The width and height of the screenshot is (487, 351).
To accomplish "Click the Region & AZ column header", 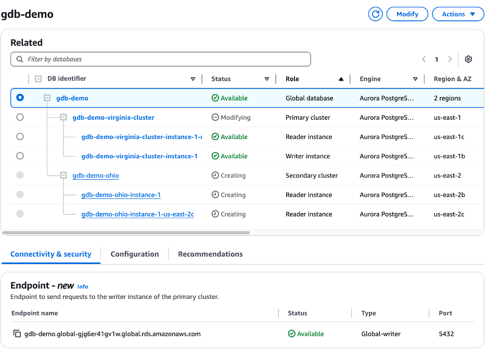I will point(453,79).
